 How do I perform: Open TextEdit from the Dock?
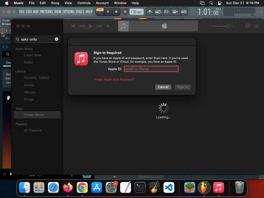click(x=126, y=187)
